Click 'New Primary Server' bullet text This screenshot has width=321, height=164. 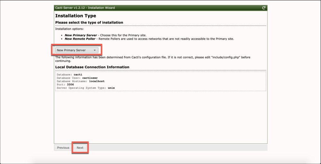[81, 35]
